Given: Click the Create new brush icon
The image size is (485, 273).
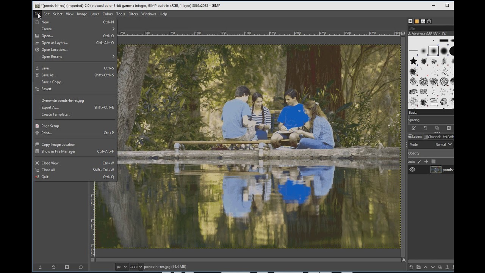Looking at the screenshot, I should pyautogui.click(x=425, y=128).
